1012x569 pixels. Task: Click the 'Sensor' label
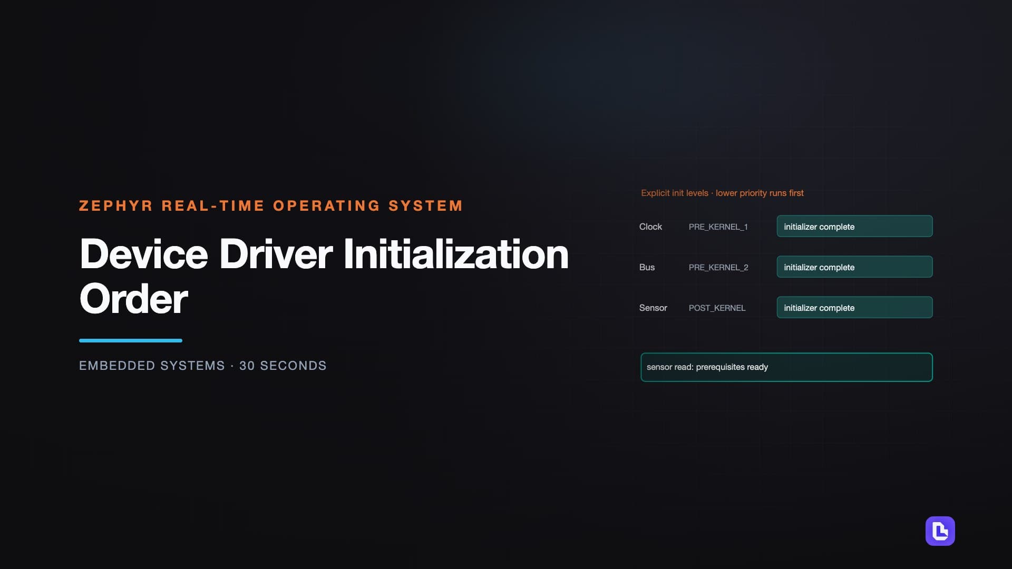coord(653,308)
